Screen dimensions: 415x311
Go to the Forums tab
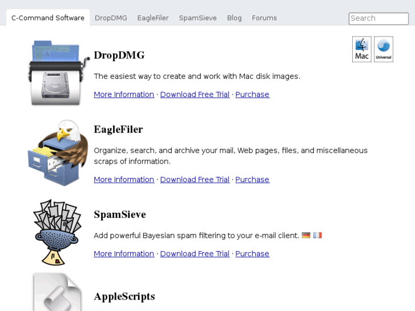[264, 18]
